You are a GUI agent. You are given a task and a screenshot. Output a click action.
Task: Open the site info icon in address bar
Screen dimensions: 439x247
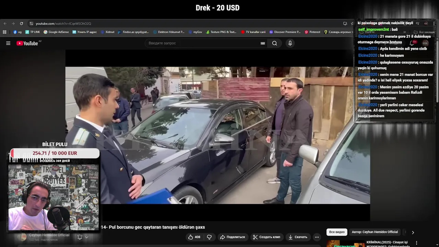(x=31, y=24)
